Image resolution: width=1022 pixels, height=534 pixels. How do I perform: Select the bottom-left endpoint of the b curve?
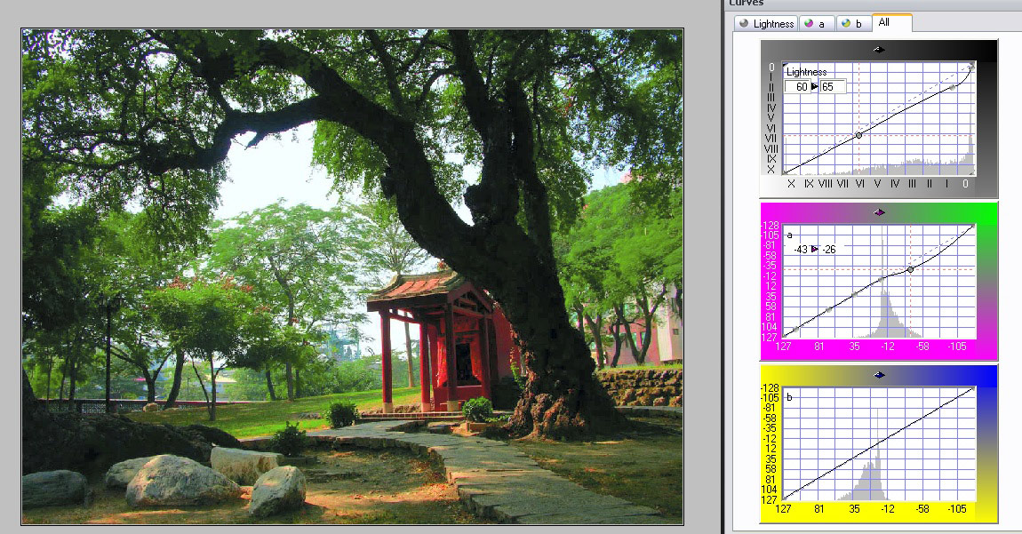[x=784, y=498]
